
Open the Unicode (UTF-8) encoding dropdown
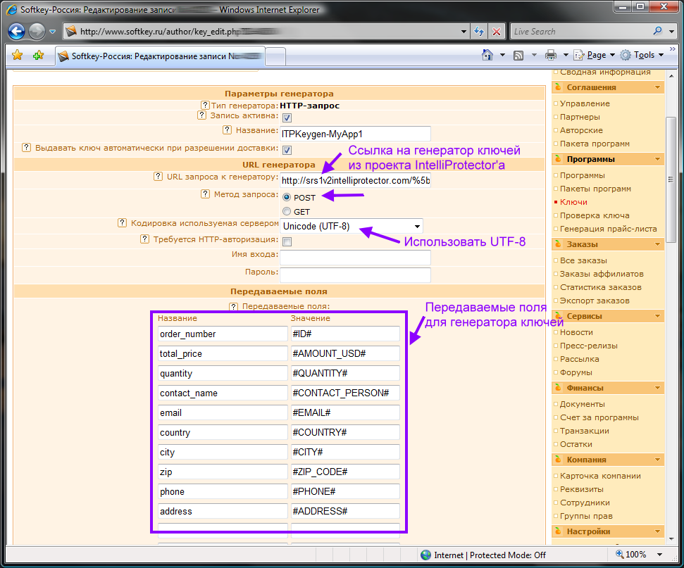[352, 226]
